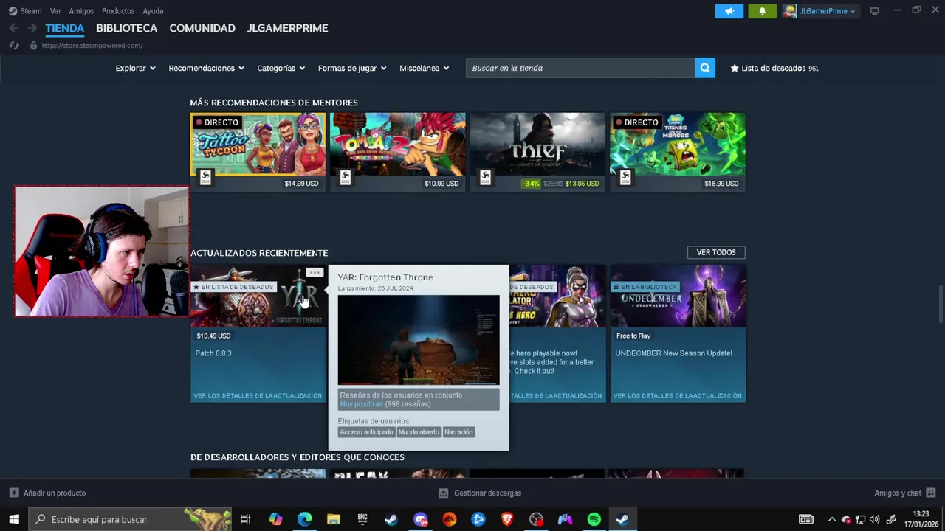
Task: Go back with the navigation arrow
Action: 13,28
